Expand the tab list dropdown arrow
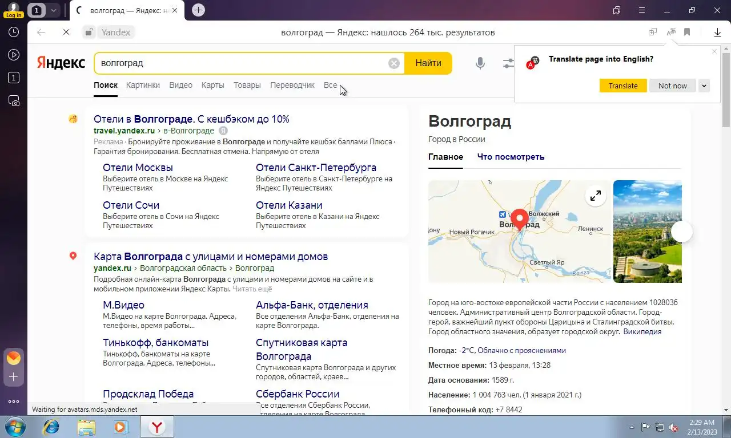 tap(53, 10)
